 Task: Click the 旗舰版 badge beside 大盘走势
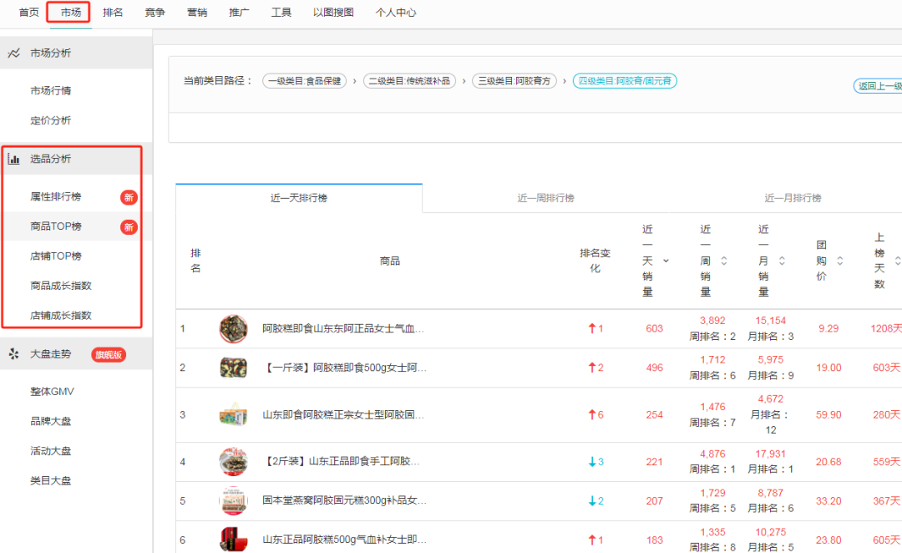(x=107, y=353)
